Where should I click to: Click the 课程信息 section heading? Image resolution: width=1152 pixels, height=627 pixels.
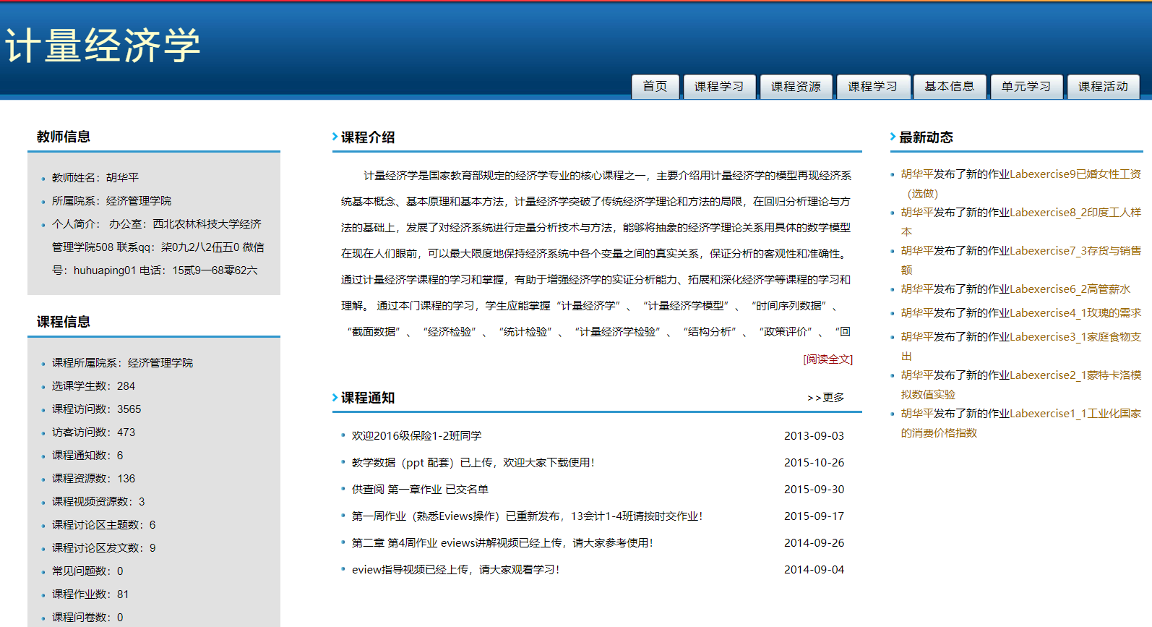64,322
